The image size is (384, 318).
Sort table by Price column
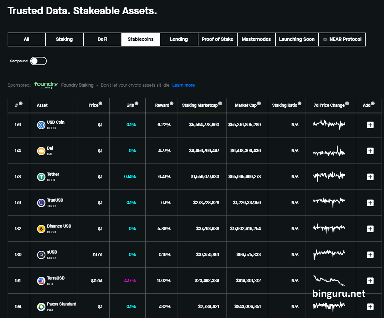[x=93, y=105]
